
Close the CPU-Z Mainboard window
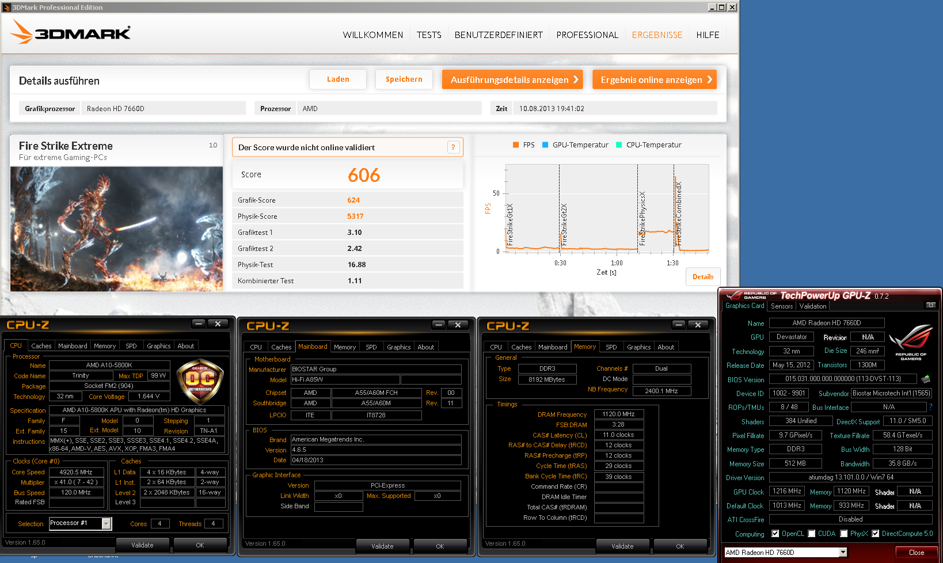click(x=458, y=325)
